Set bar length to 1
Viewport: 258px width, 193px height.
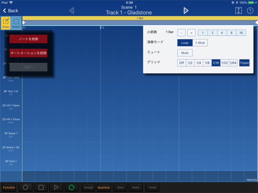pyautogui.click(x=203, y=33)
